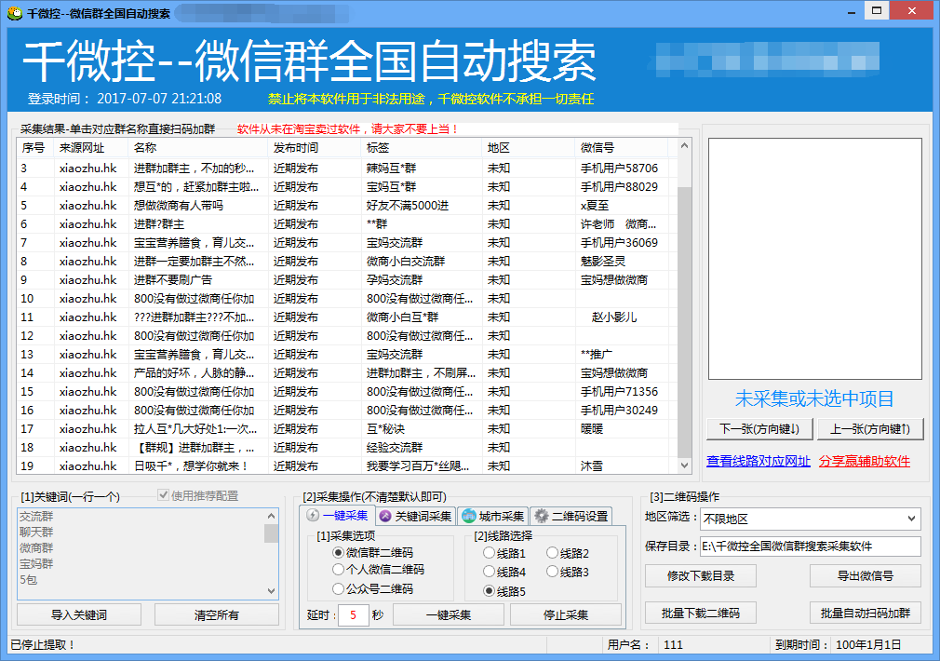This screenshot has width=940, height=661.
Task: Click the 地区 column header
Action: tap(529, 147)
